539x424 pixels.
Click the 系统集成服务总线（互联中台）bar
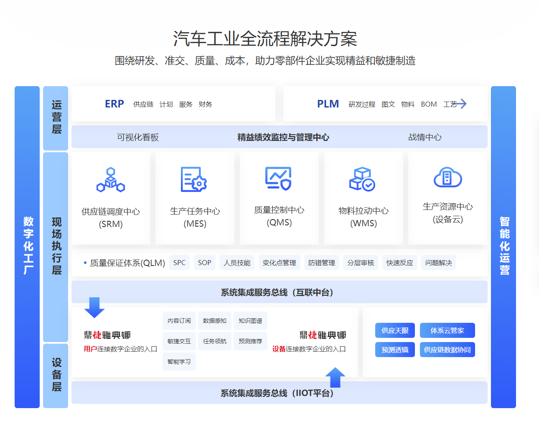click(x=279, y=292)
